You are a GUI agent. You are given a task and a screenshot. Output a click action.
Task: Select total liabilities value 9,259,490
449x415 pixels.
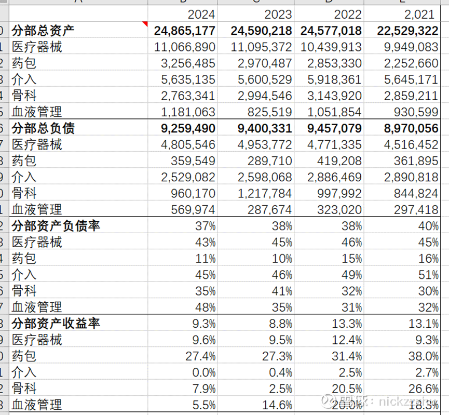[183, 128]
